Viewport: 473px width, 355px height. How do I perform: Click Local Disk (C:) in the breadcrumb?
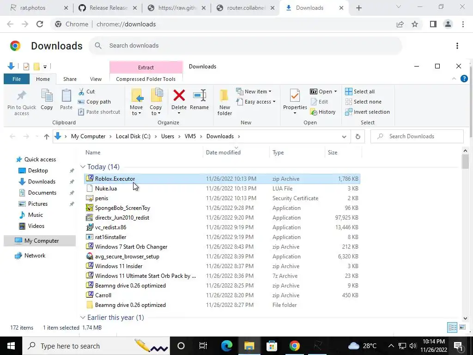click(x=133, y=136)
